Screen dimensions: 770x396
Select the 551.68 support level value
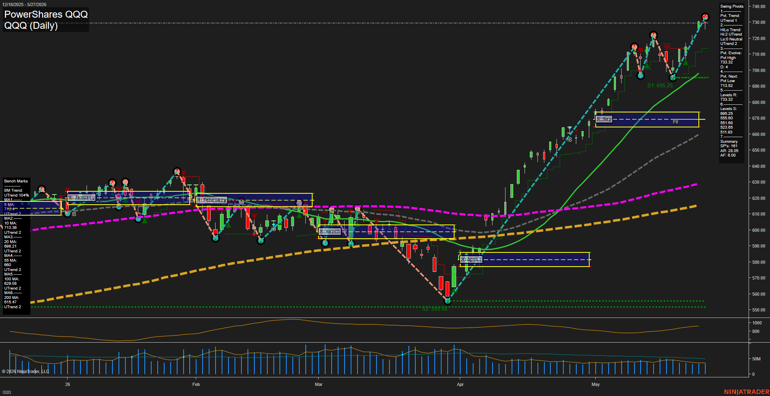[x=726, y=123]
